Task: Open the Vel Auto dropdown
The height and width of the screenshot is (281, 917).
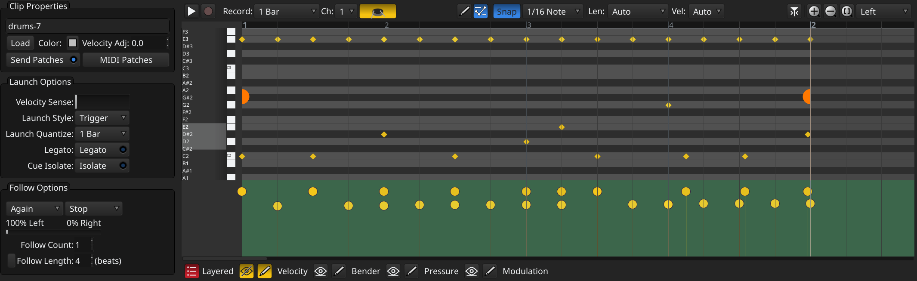Action: point(706,12)
